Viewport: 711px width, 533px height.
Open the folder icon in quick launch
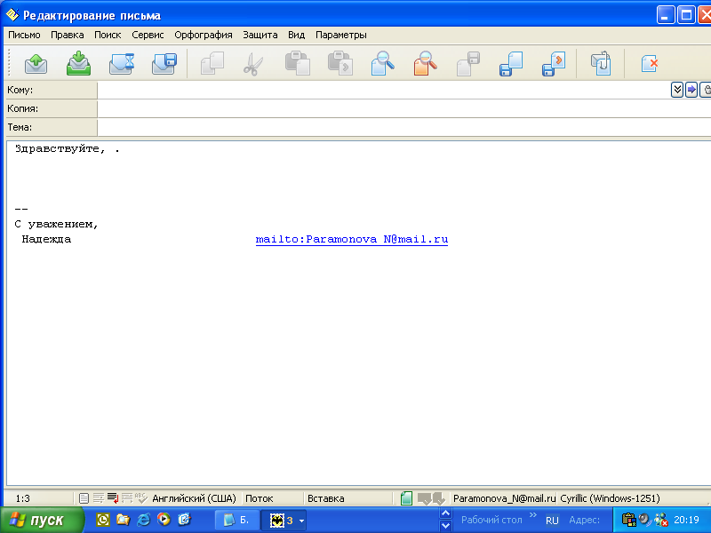point(123,520)
